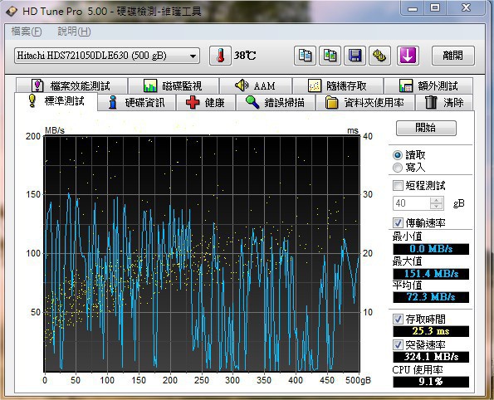This screenshot has width=494, height=400.
Task: Open the 說明(H) help menu
Action: coord(75,32)
